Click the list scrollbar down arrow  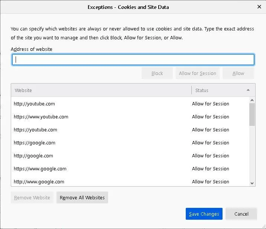coord(252,183)
